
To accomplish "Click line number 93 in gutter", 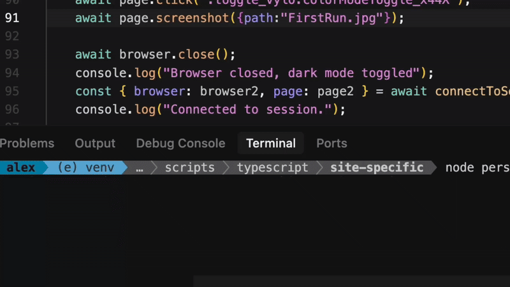I will coord(12,54).
